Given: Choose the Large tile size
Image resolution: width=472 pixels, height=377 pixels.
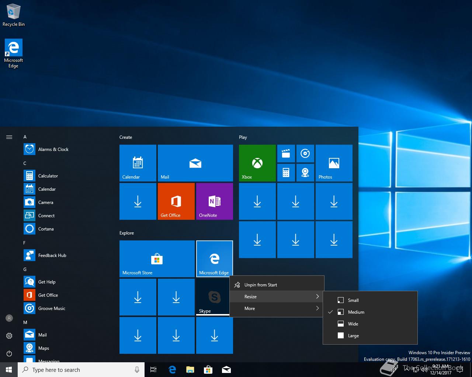Looking at the screenshot, I should coord(370,335).
